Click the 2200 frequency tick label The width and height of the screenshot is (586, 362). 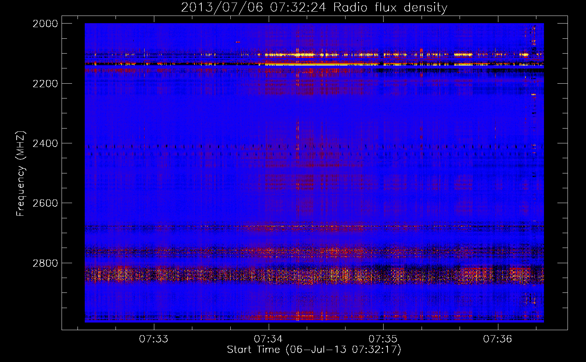point(45,84)
